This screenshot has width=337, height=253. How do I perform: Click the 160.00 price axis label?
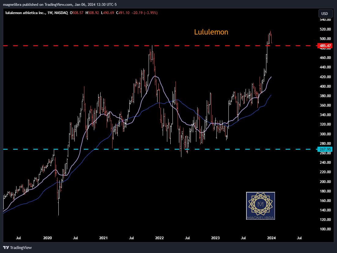click(325, 200)
